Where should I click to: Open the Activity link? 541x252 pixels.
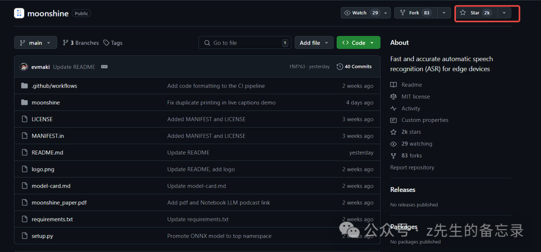click(x=411, y=108)
